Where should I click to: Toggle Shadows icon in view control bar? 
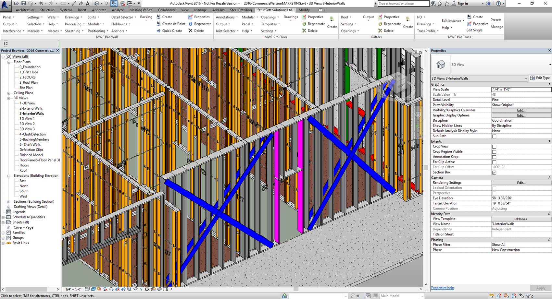(x=105, y=289)
